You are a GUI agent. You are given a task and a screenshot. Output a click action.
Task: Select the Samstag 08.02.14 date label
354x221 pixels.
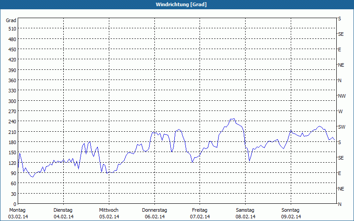[x=245, y=213]
